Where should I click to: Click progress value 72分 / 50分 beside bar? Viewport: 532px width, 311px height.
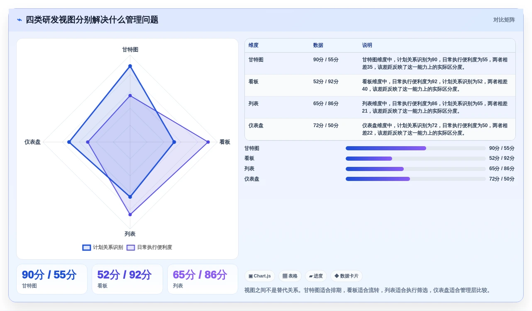[x=502, y=179]
